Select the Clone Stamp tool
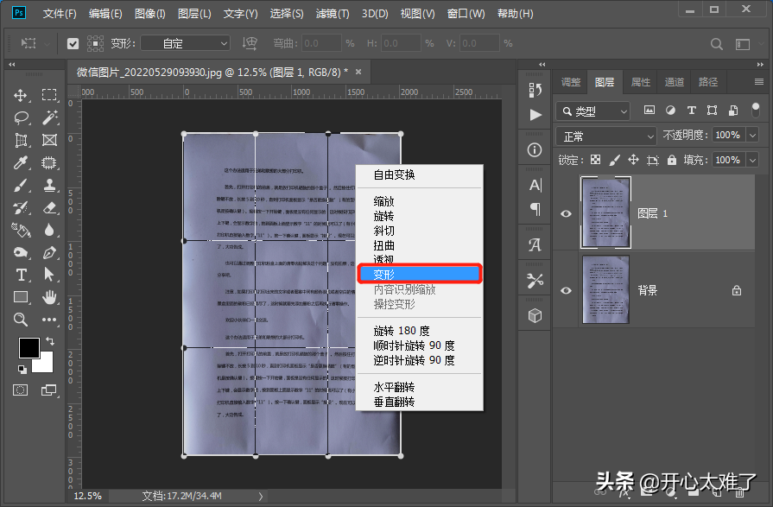Viewport: 773px width, 507px height. 49,186
